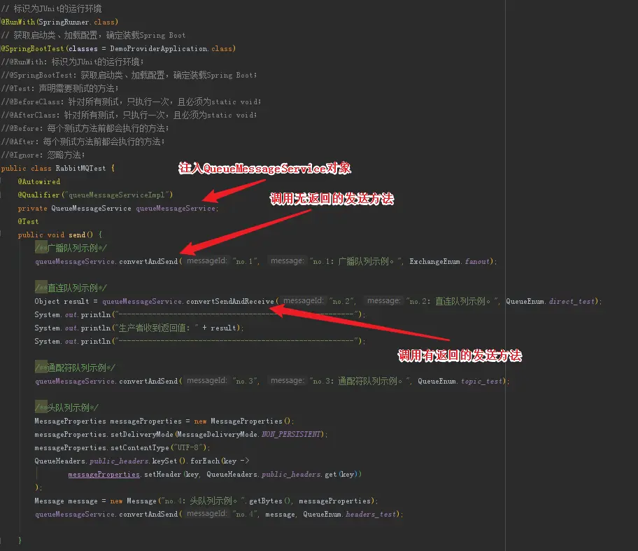Click the underlined messageProperties in lambda
The image size is (638, 551).
pos(104,475)
